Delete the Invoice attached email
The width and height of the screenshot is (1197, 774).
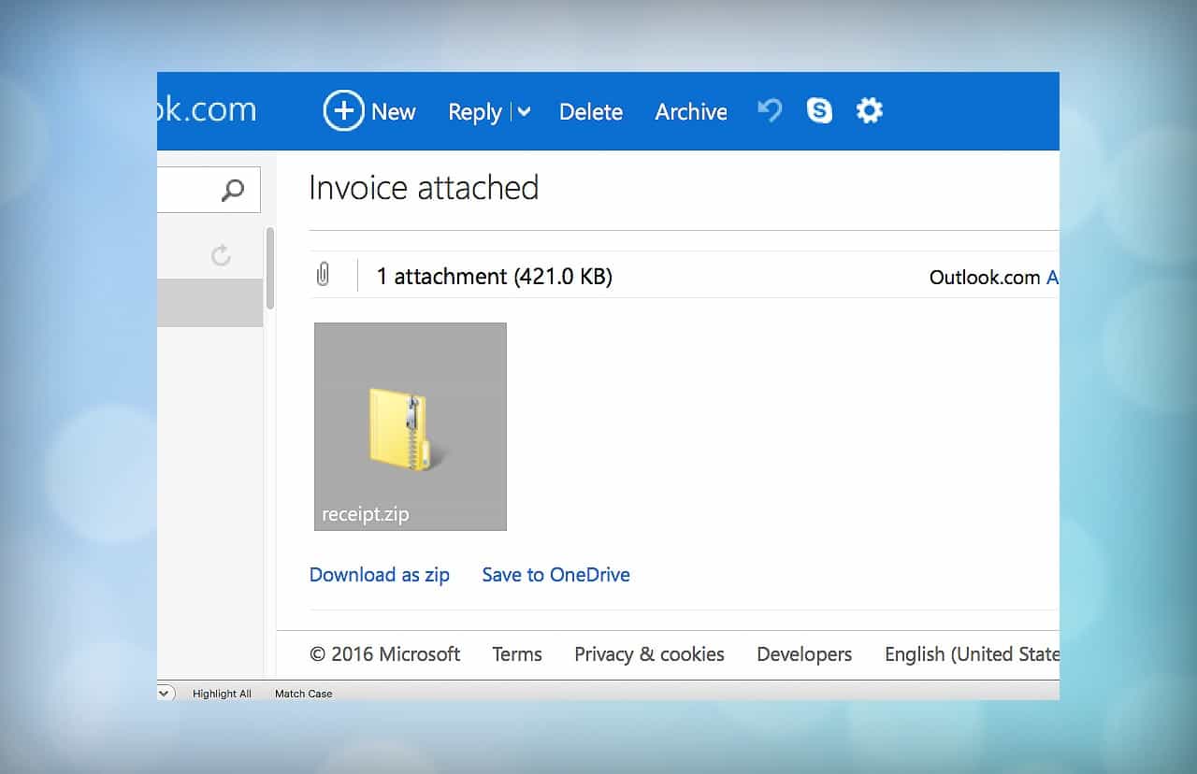tap(591, 112)
